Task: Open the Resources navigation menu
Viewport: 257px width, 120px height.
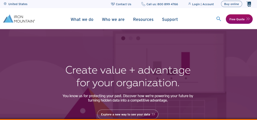Action: click(x=143, y=19)
